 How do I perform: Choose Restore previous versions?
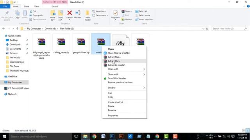click(x=124, y=82)
